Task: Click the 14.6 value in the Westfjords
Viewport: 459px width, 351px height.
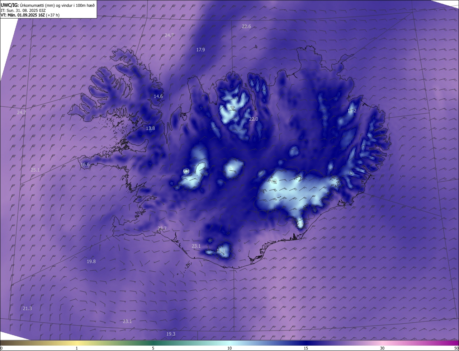Action: click(x=158, y=96)
